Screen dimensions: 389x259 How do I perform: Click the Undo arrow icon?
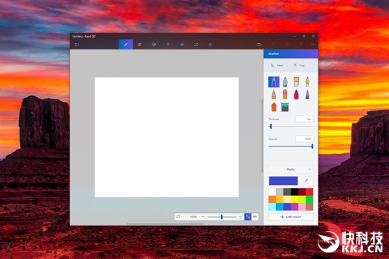[x=273, y=44]
